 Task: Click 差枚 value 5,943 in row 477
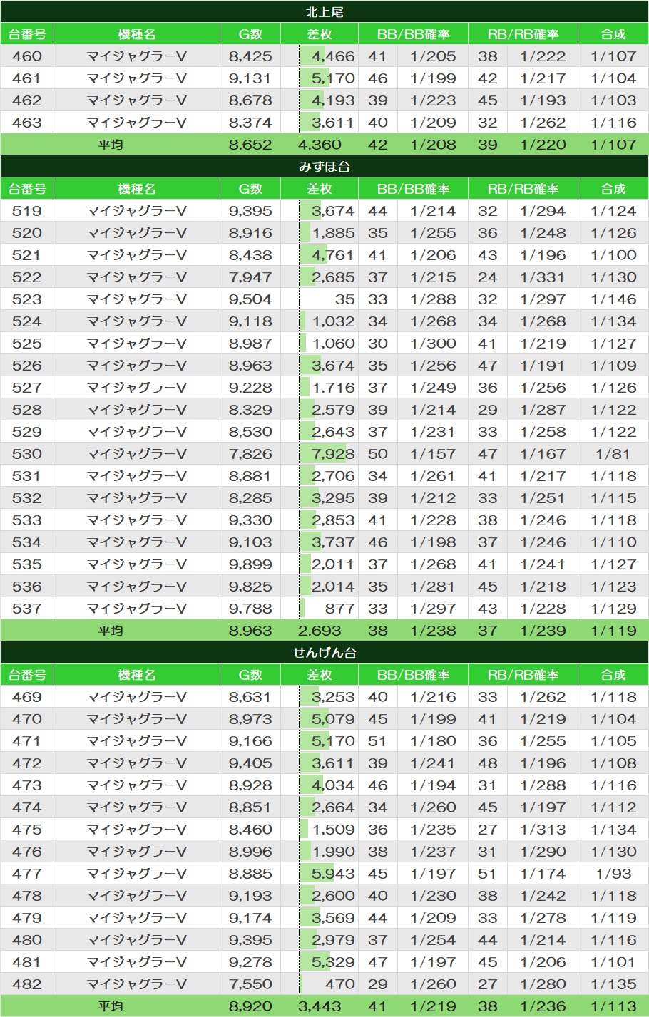(333, 874)
